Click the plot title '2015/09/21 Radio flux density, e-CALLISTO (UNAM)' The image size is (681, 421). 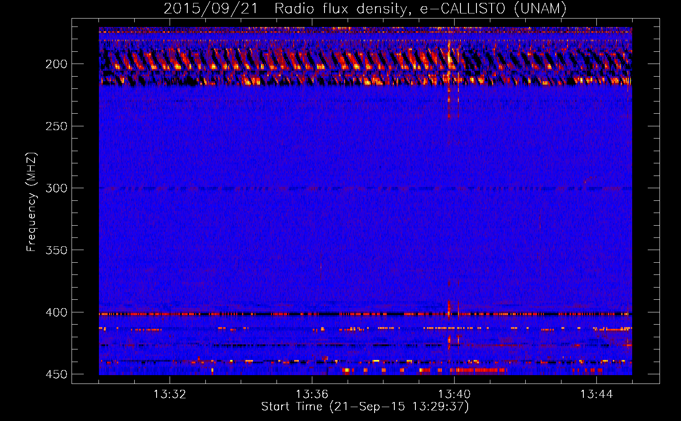pos(365,9)
